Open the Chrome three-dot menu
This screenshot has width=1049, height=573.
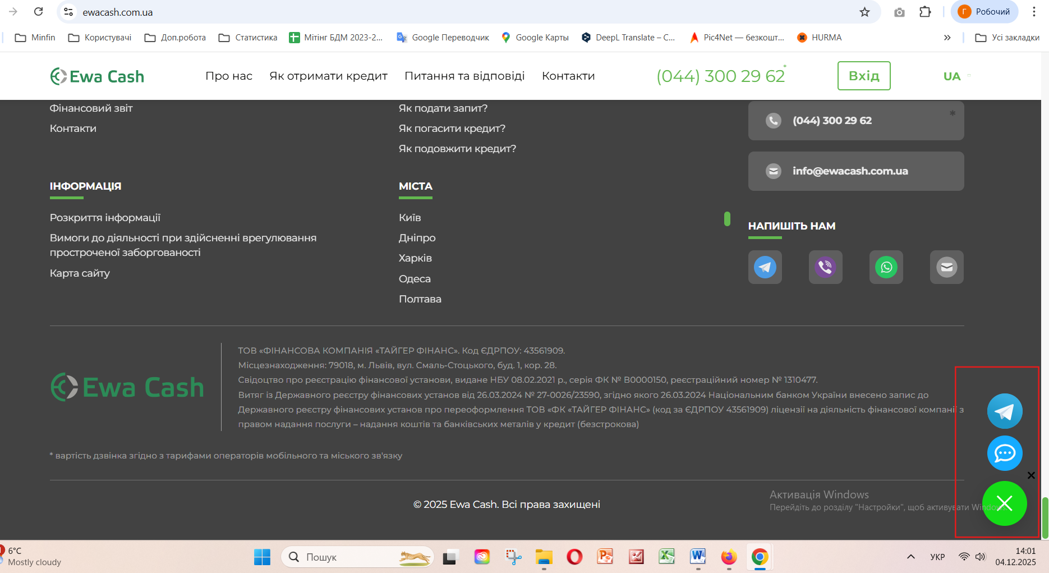[x=1034, y=12]
